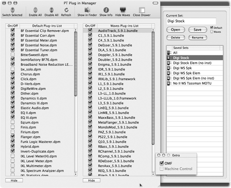The image size is (231, 188).
Task: Uncheck the OMF checkbox in Extra panel
Action: coord(162,163)
